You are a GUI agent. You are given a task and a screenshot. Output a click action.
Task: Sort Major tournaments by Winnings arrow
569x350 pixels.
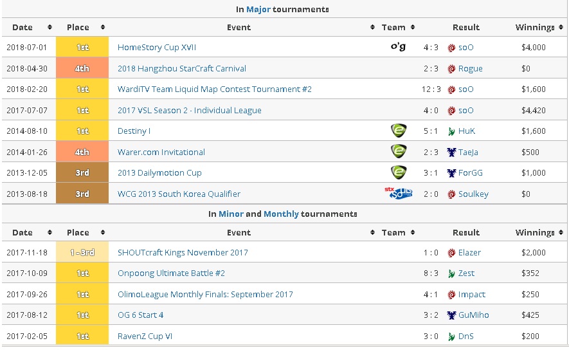point(561,27)
